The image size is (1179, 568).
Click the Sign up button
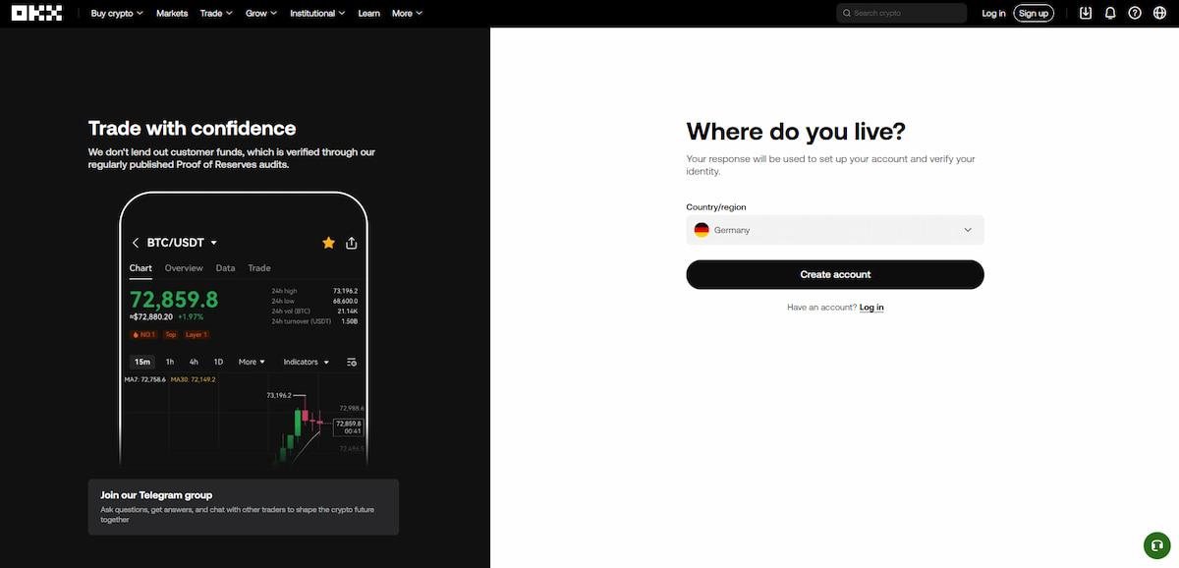1033,13
